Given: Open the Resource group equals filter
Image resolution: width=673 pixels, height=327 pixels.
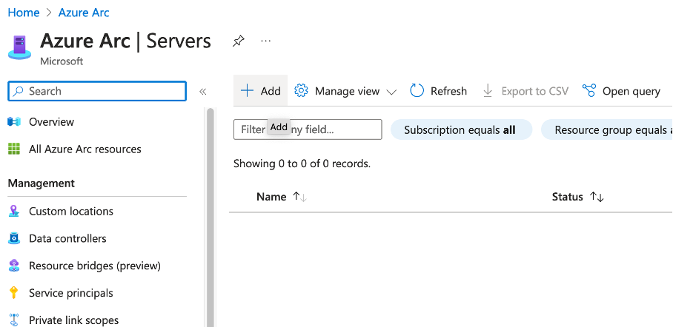Looking at the screenshot, I should [607, 130].
